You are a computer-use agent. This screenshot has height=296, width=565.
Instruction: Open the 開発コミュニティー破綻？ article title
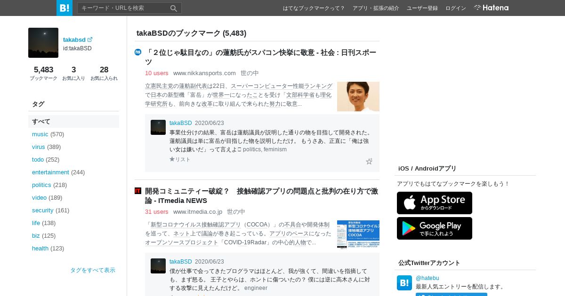tap(262, 195)
